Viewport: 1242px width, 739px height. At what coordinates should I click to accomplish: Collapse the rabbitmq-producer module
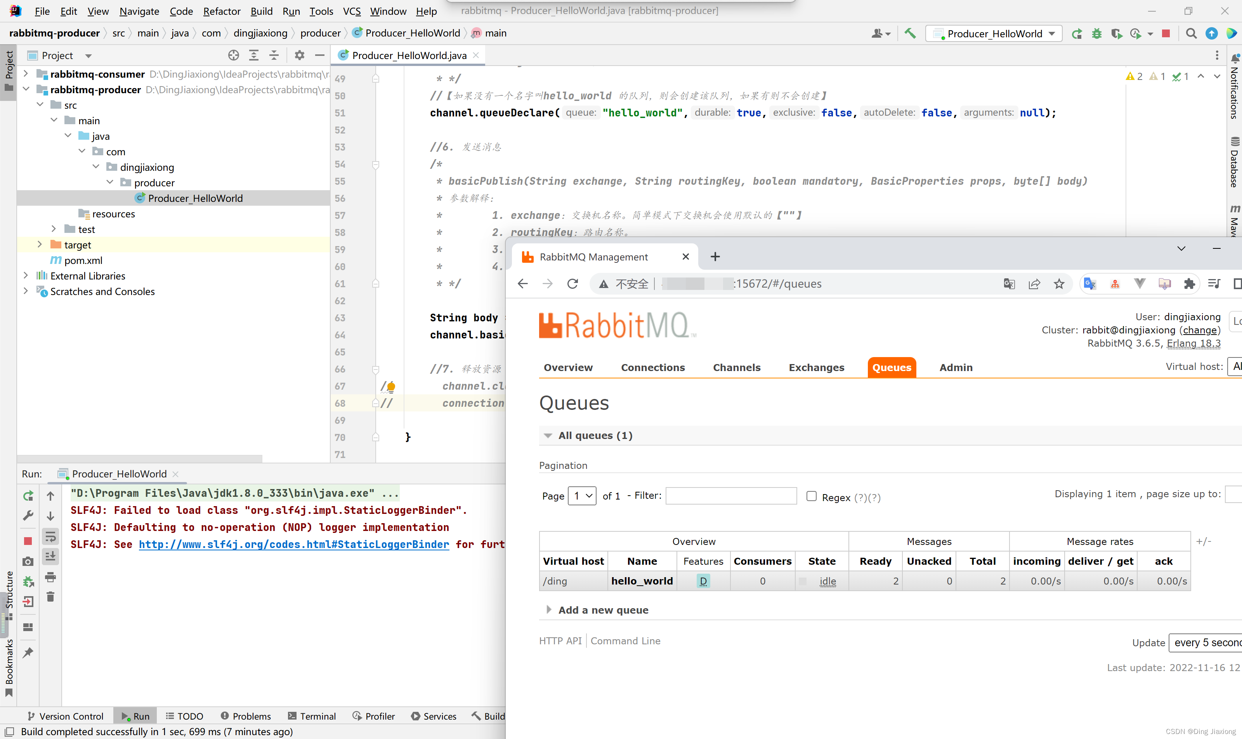click(x=26, y=89)
